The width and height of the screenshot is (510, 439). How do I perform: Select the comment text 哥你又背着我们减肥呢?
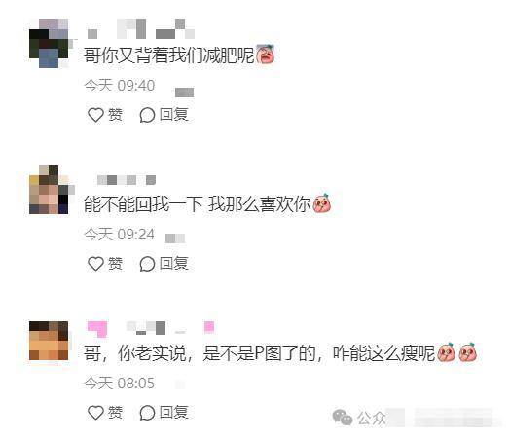click(x=168, y=55)
